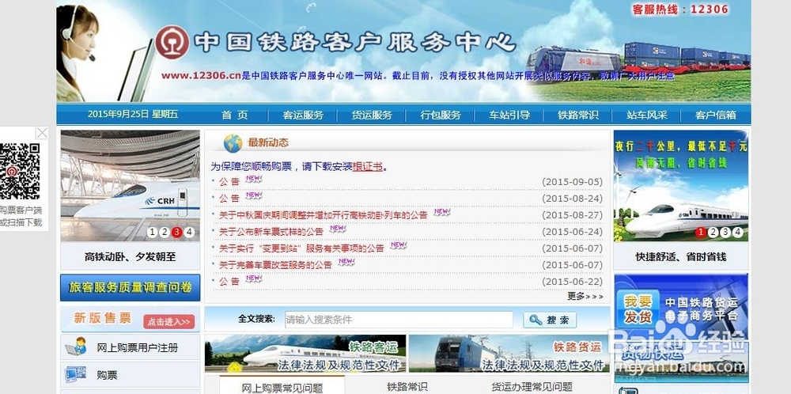
Task: Open 铁路货运 法律法规及规范性文件 banner
Action: pos(509,353)
